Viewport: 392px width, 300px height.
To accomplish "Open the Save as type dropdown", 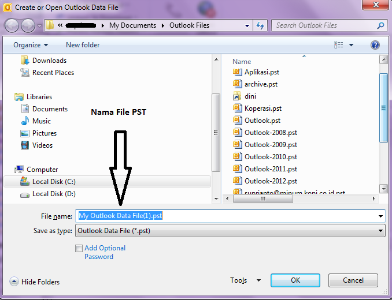I will tap(230, 231).
